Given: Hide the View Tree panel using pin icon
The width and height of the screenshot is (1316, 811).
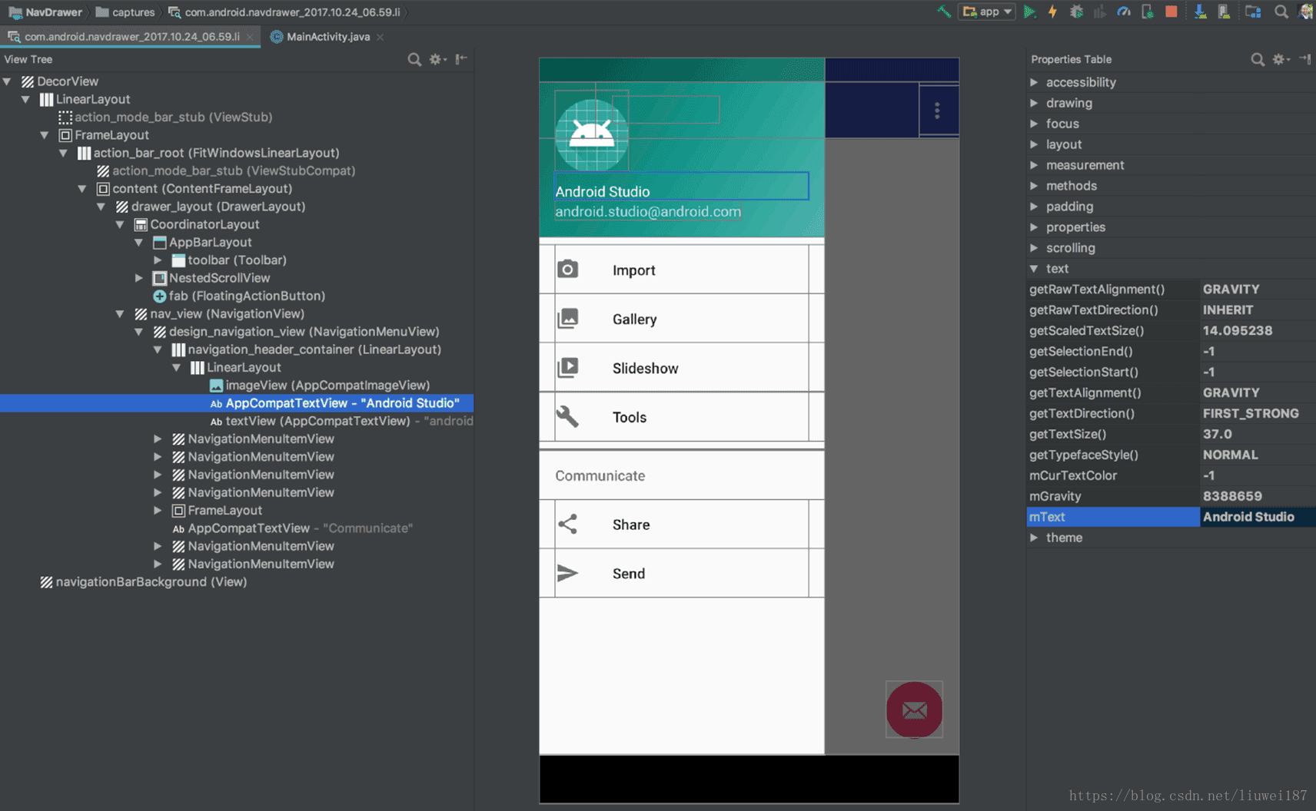Looking at the screenshot, I should (x=461, y=59).
